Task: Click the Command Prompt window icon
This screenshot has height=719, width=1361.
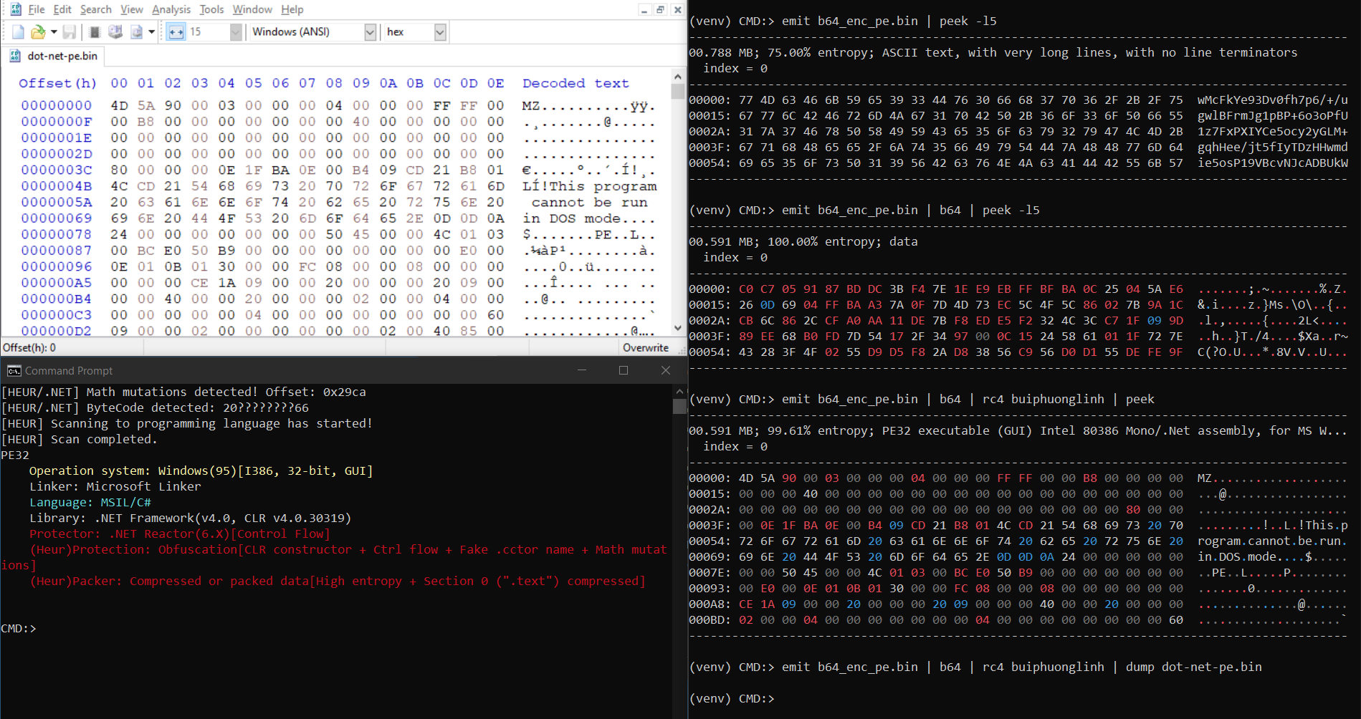Action: pos(14,370)
